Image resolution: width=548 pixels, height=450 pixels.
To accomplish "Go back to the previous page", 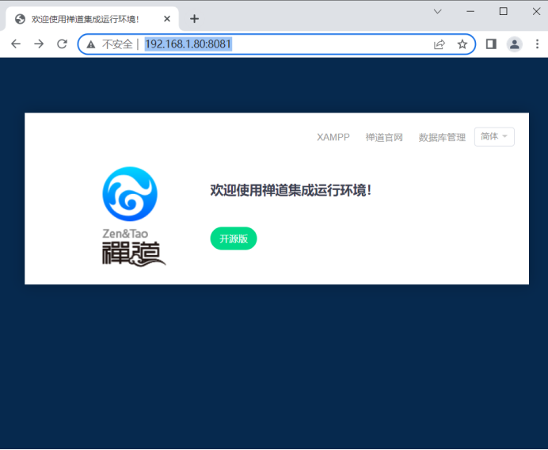I will (x=16, y=44).
